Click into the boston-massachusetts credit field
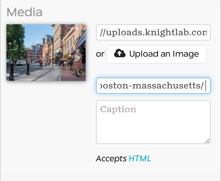Viewport: 221px width, 181px height. click(x=153, y=86)
